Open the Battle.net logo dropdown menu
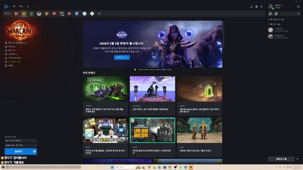This screenshot has width=303, height=170. 7,6
